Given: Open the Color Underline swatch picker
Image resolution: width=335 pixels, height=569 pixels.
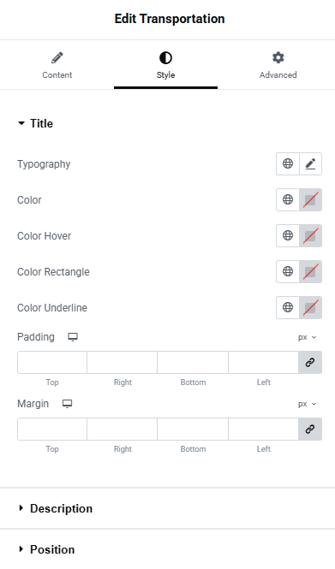Looking at the screenshot, I should click(x=311, y=307).
